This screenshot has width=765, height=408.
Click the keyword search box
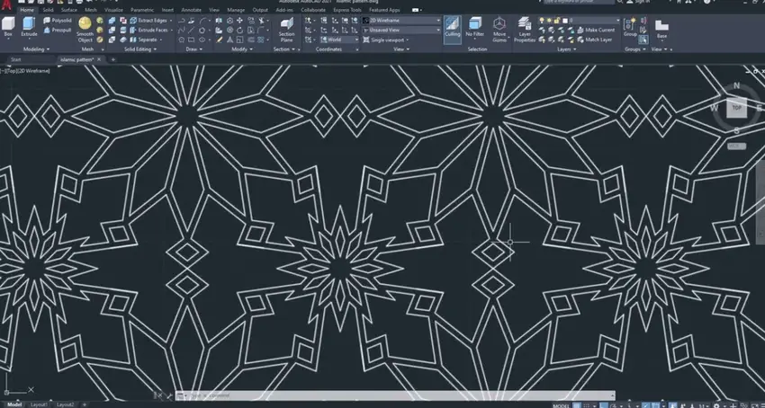[x=579, y=2]
